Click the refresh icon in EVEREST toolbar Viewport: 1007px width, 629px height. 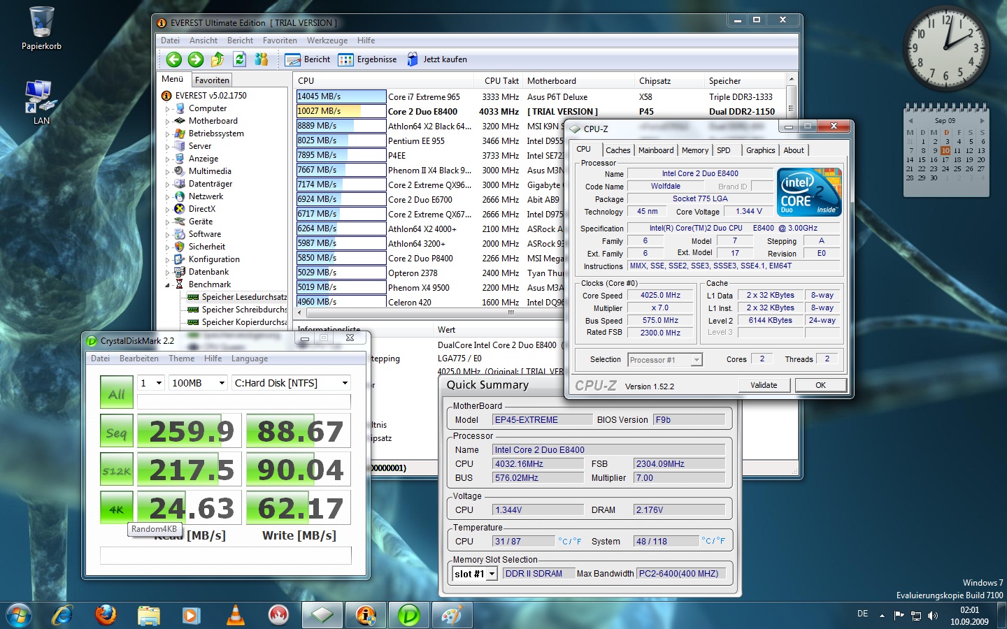[x=239, y=60]
